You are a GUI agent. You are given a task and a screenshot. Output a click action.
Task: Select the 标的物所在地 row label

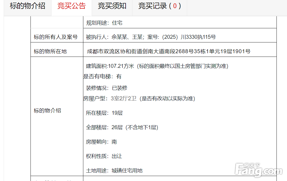pos(50,51)
